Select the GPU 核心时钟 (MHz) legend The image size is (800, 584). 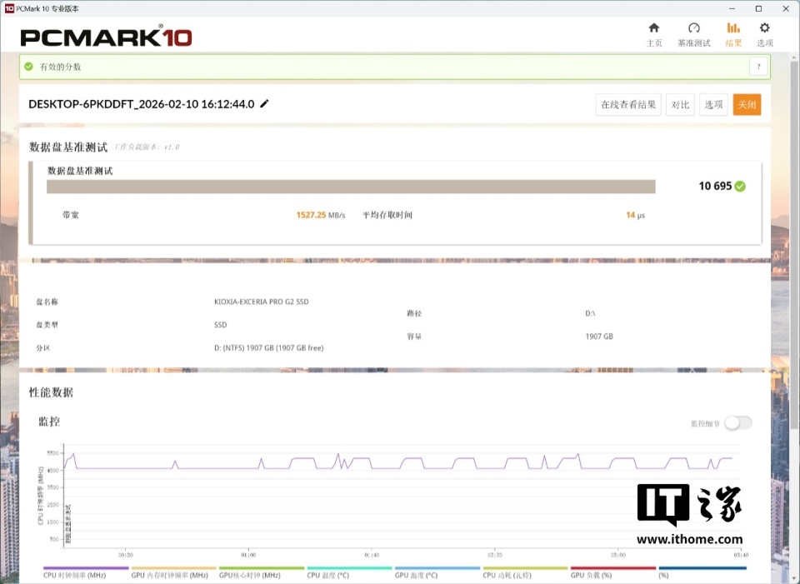[261, 572]
